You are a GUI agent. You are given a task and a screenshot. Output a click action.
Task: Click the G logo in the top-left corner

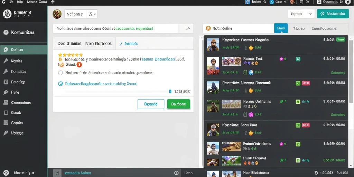pos(3,2)
